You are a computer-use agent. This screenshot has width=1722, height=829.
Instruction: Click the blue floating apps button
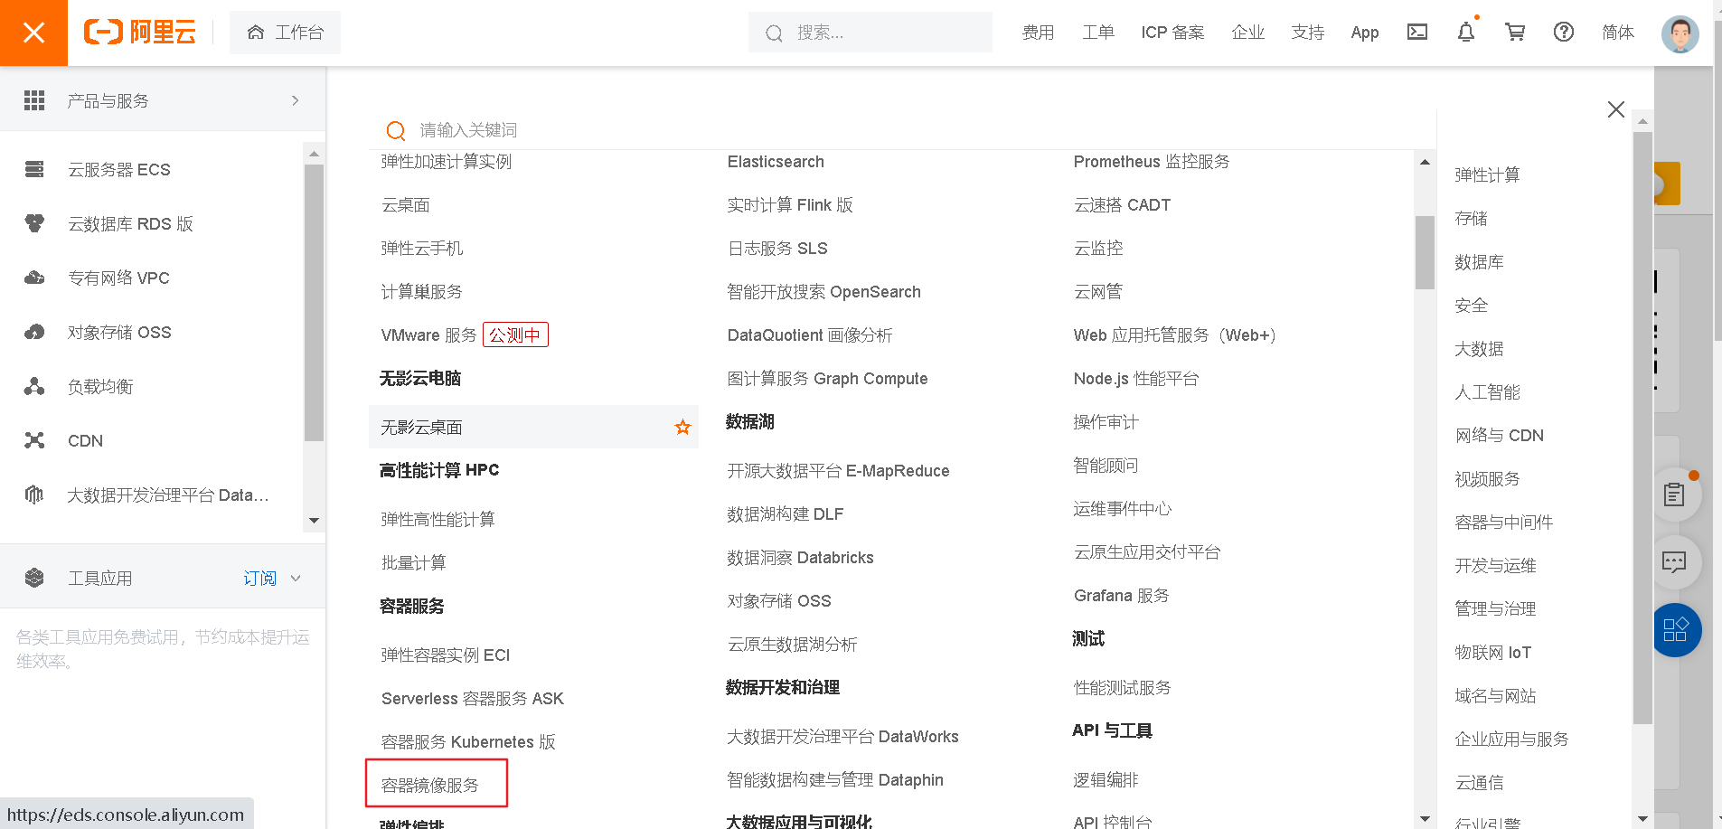click(x=1675, y=630)
